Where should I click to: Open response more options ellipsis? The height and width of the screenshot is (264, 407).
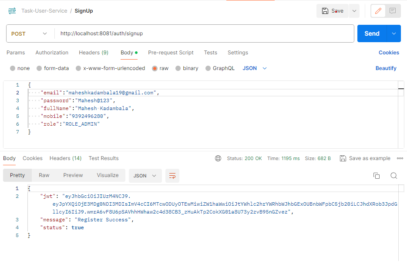pos(400,158)
